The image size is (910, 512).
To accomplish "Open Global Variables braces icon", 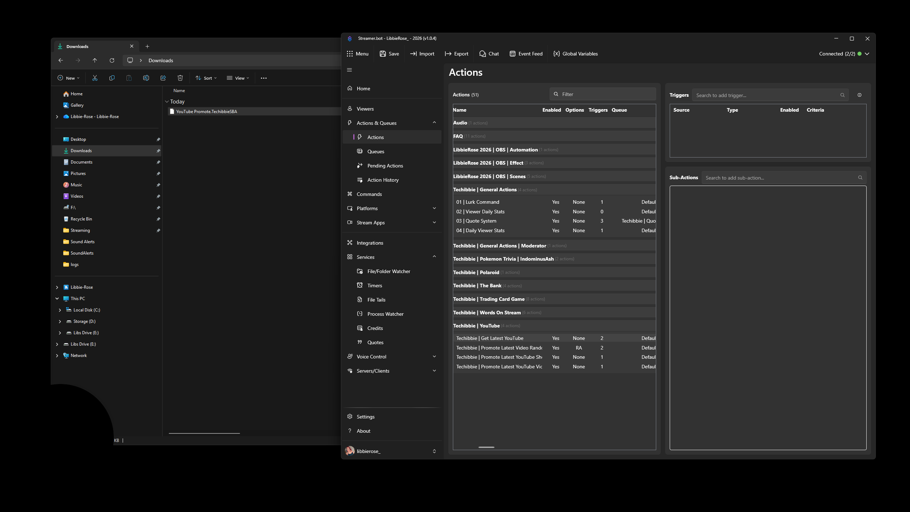I will tap(556, 54).
